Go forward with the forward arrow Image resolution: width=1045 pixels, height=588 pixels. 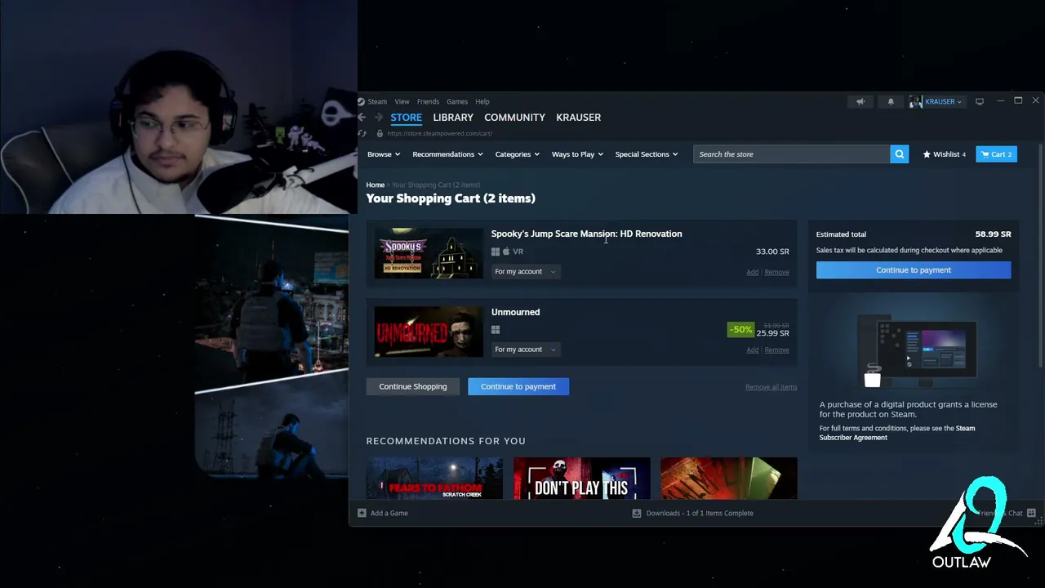379,118
